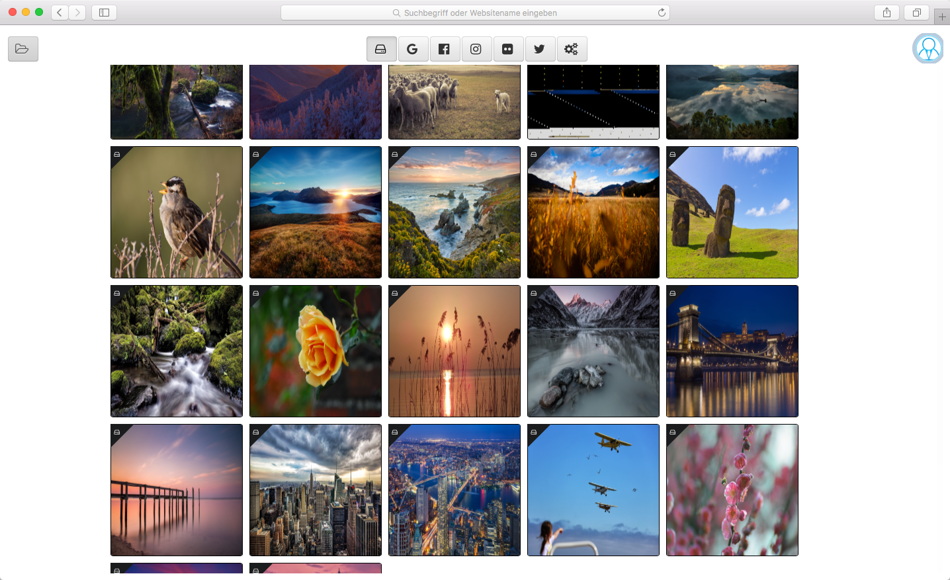Open the night city aerial photo
This screenshot has height=580, width=950.
[454, 490]
